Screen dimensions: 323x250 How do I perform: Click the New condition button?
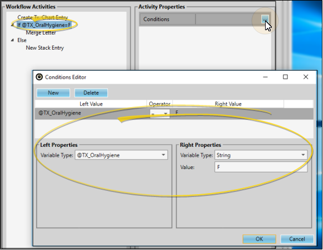coord(53,93)
